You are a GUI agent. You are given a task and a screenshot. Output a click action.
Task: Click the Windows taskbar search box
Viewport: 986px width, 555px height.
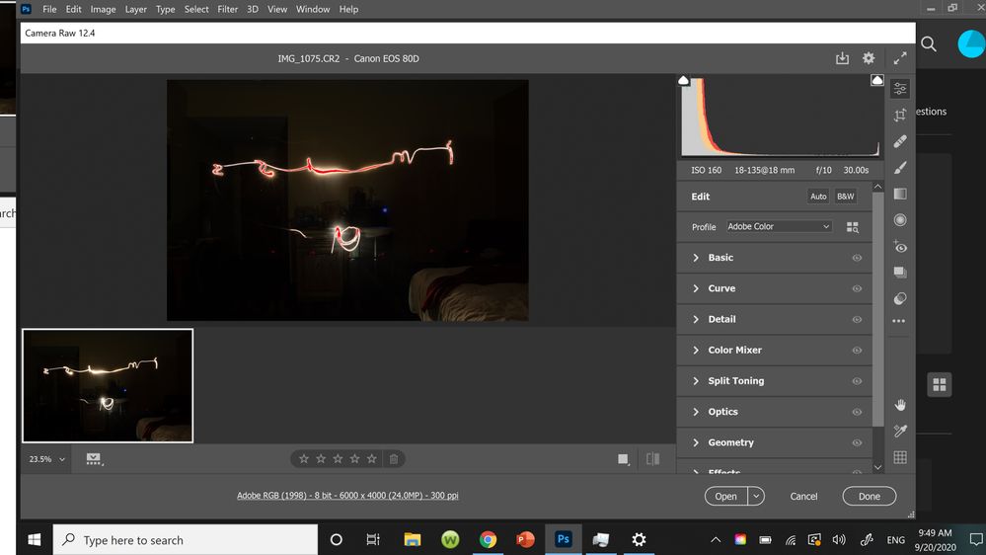[186, 540]
